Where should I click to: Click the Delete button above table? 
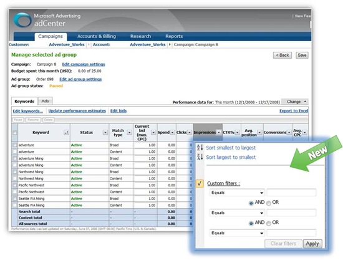pyautogui.click(x=48, y=120)
